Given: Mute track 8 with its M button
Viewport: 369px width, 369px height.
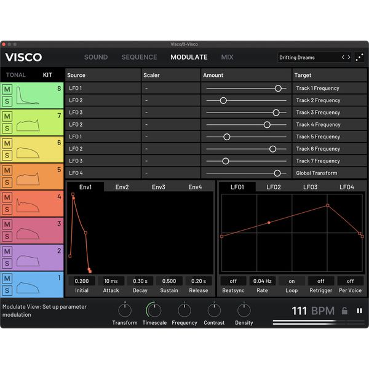Looking at the screenshot, I should (7, 89).
